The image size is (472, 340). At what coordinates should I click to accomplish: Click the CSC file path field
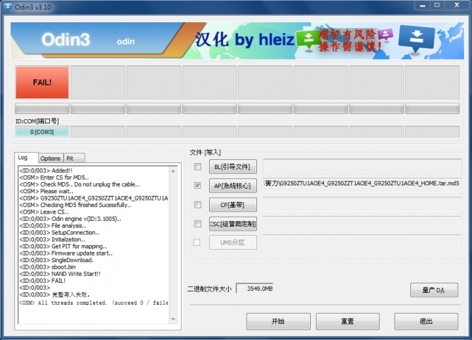(x=362, y=224)
